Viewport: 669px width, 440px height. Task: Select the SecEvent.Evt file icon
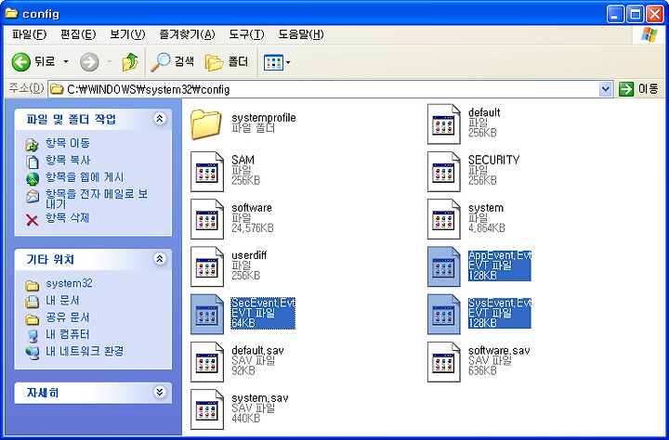click(207, 315)
